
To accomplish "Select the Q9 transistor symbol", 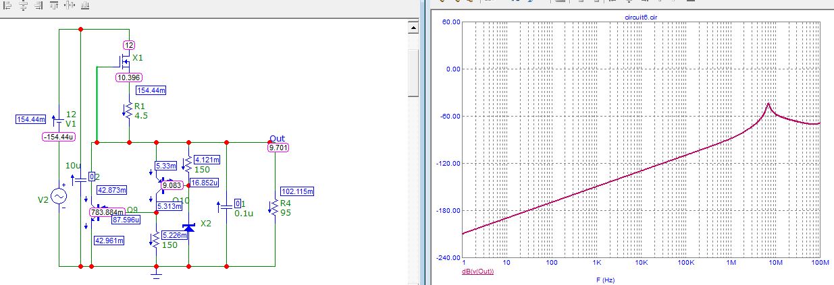I will pos(97,212).
